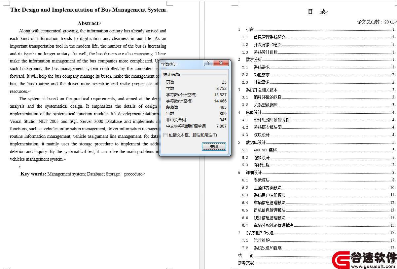Open contents entry '1 引言'
Viewport: 397px width, 269px height.
[316, 30]
